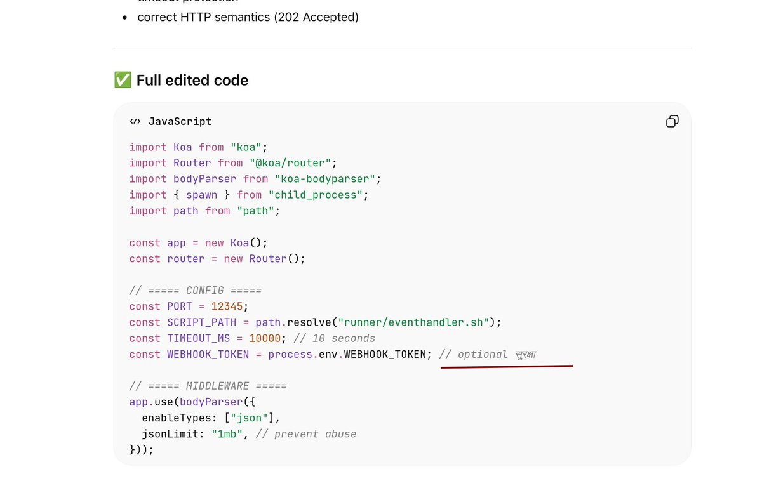Click the JavaScript language label
This screenshot has height=481, width=762.
click(180, 121)
